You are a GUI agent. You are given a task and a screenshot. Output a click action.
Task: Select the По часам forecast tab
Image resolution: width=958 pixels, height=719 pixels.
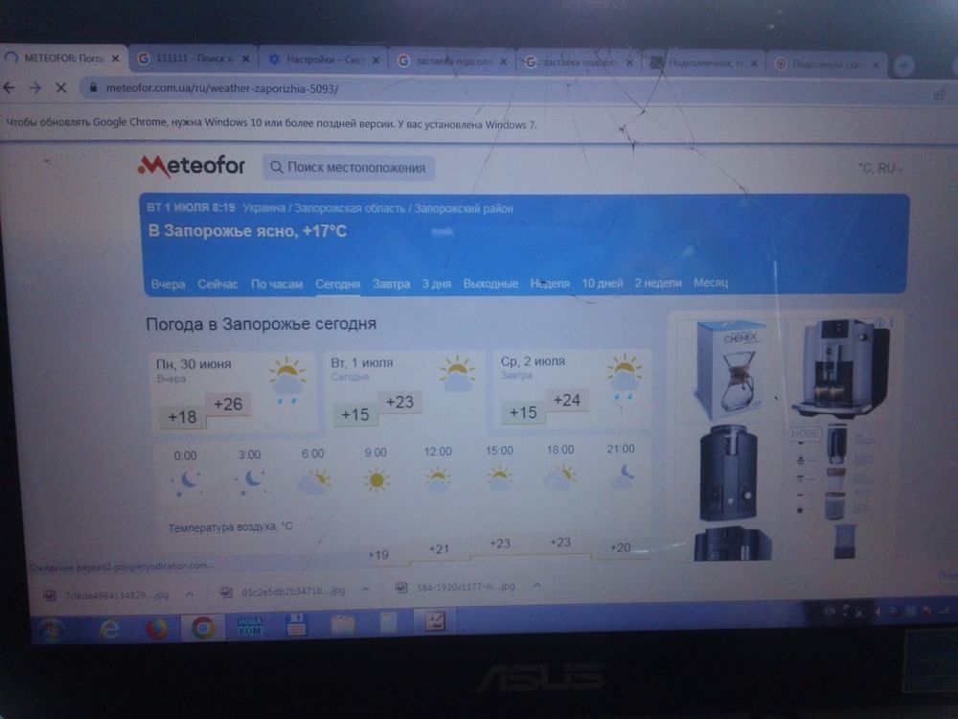[277, 285]
